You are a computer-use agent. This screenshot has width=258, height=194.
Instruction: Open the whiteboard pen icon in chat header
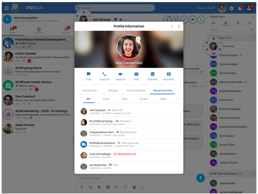point(184,19)
